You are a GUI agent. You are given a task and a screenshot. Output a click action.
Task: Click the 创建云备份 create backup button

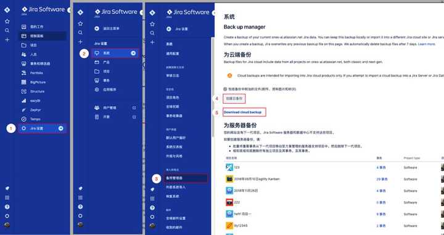(x=234, y=99)
